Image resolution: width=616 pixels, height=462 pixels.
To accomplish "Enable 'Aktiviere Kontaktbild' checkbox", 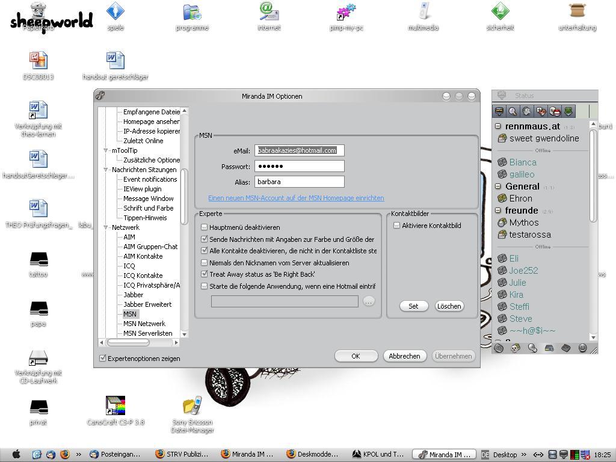I will tap(397, 226).
